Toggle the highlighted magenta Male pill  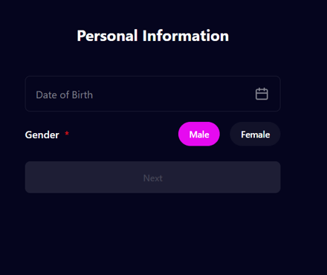pos(199,134)
